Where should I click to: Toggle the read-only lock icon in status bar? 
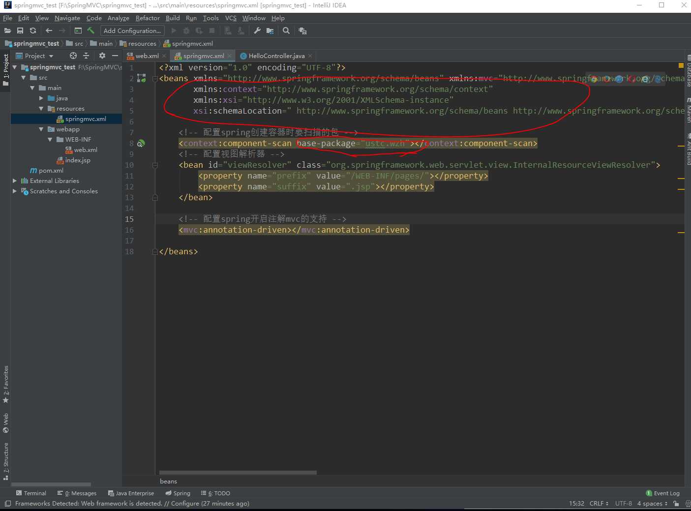point(676,503)
